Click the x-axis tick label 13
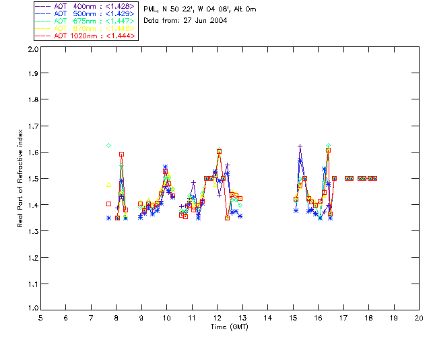This screenshot has width=431, height=344. [242, 318]
